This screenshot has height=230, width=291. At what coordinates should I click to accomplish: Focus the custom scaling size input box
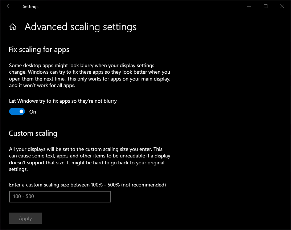(x=60, y=197)
